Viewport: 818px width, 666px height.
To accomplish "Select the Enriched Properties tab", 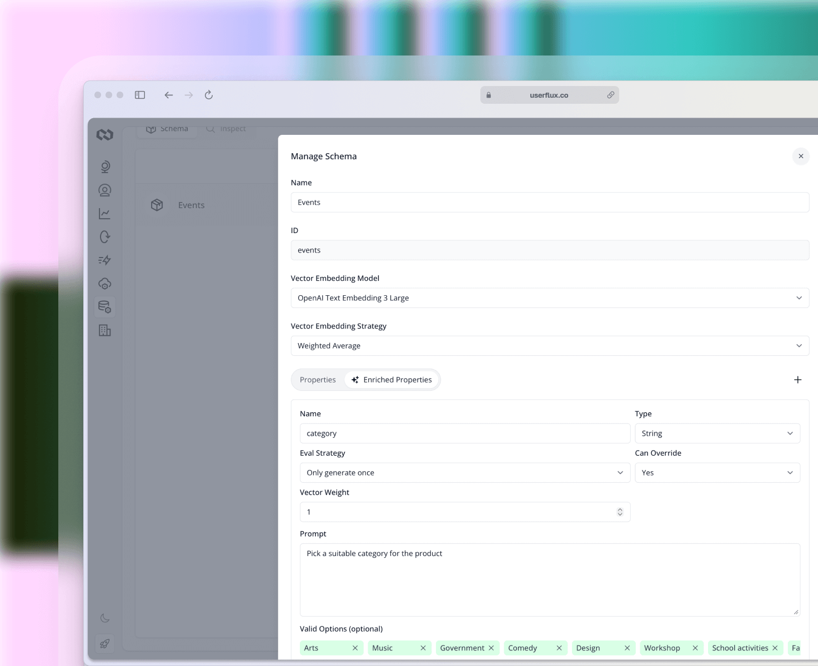I will coord(392,380).
